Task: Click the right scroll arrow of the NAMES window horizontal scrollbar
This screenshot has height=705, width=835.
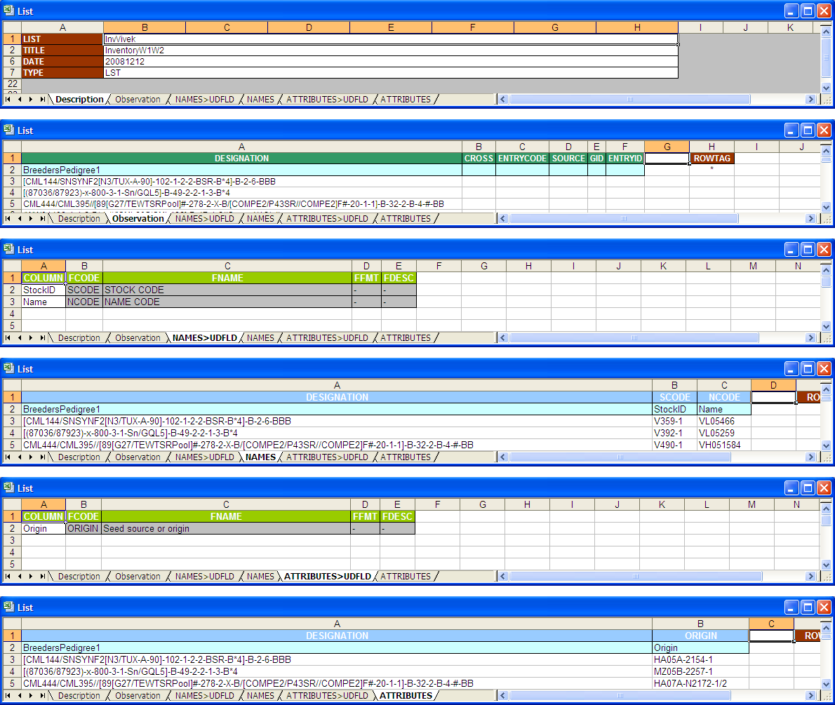Action: [x=811, y=457]
